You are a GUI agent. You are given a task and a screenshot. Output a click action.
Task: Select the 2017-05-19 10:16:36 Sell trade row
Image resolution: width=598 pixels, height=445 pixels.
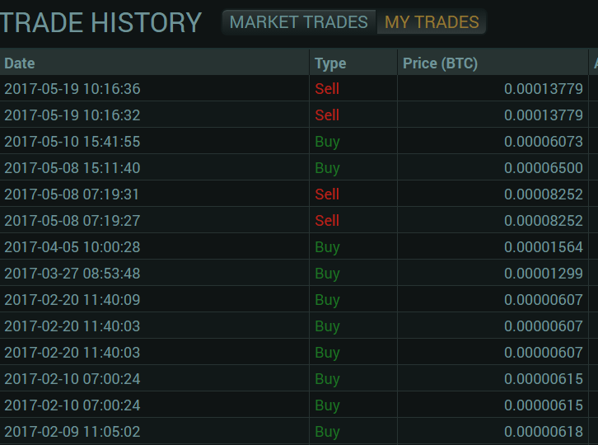tap(299, 88)
